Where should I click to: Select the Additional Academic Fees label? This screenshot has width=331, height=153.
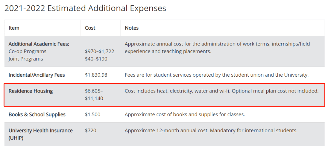click(x=39, y=44)
